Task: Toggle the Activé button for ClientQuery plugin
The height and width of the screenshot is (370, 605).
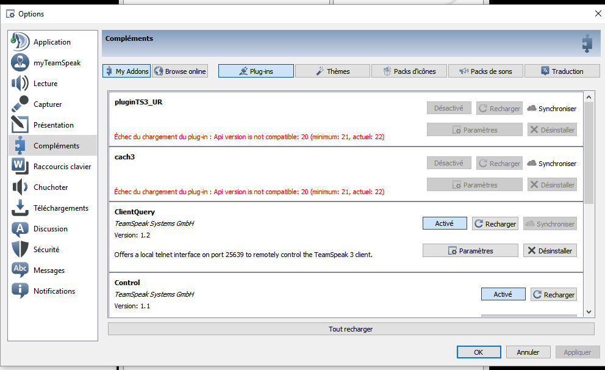Action: (445, 224)
